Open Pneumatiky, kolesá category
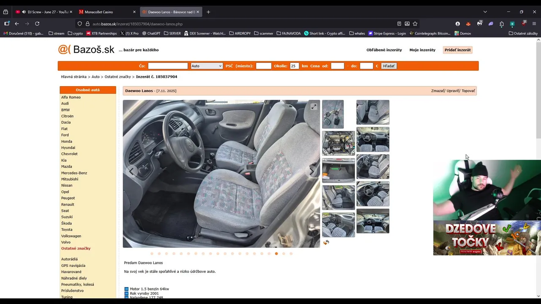 coord(77,285)
